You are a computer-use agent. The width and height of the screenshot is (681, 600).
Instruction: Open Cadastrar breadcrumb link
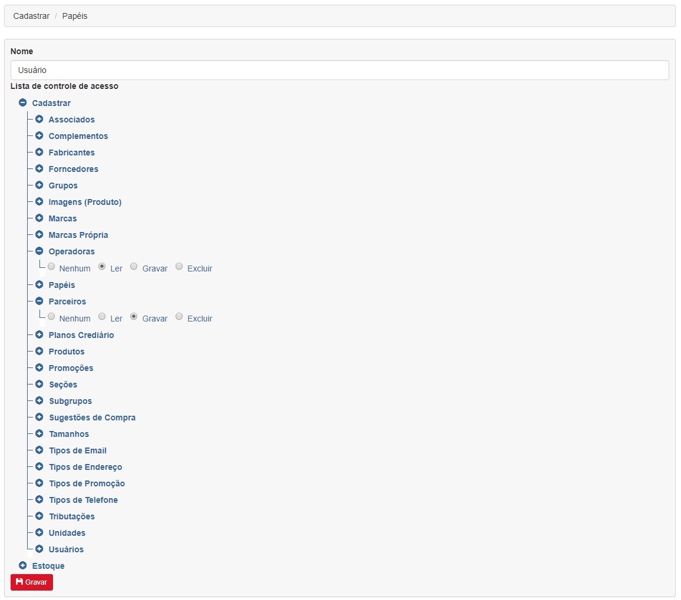pos(31,16)
